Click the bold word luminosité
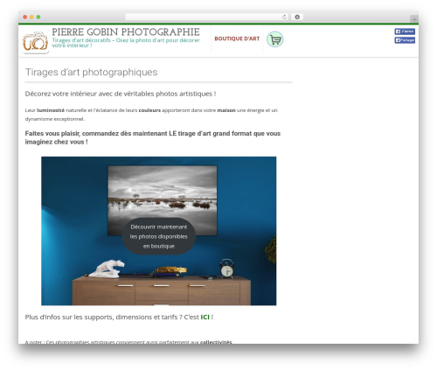 click(51, 110)
